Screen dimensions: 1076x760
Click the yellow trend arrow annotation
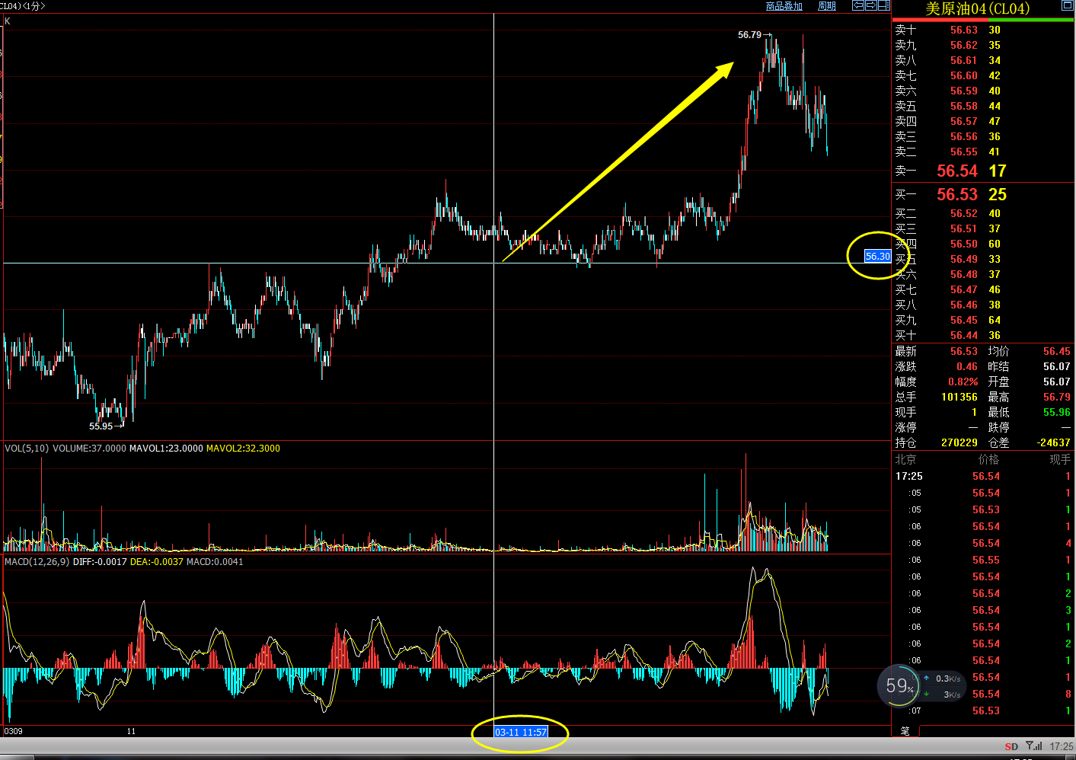(x=618, y=162)
